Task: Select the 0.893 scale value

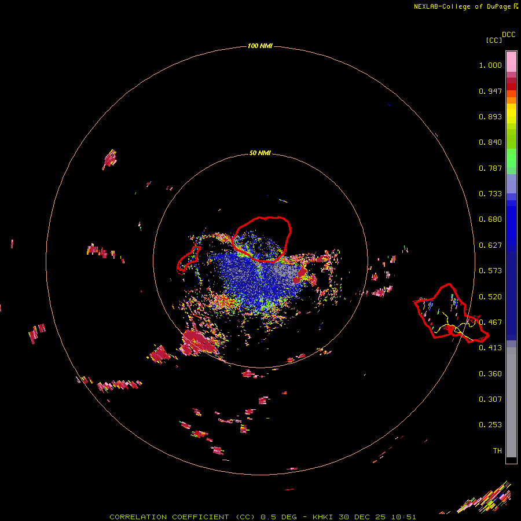Action: 490,116
